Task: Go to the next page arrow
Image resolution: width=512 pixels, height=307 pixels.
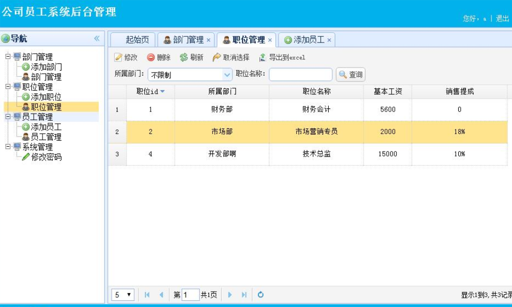Action: [230, 295]
